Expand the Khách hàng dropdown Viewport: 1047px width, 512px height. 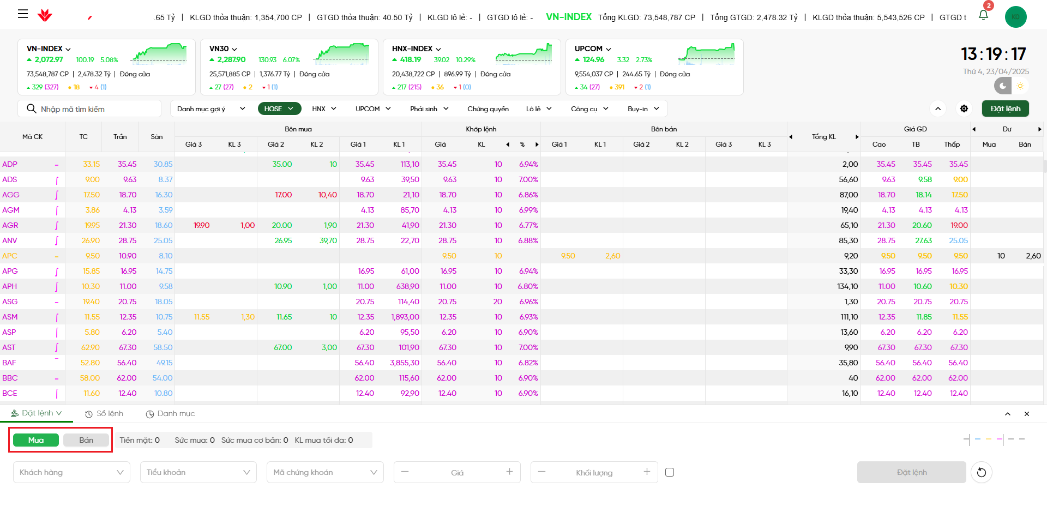click(x=71, y=472)
